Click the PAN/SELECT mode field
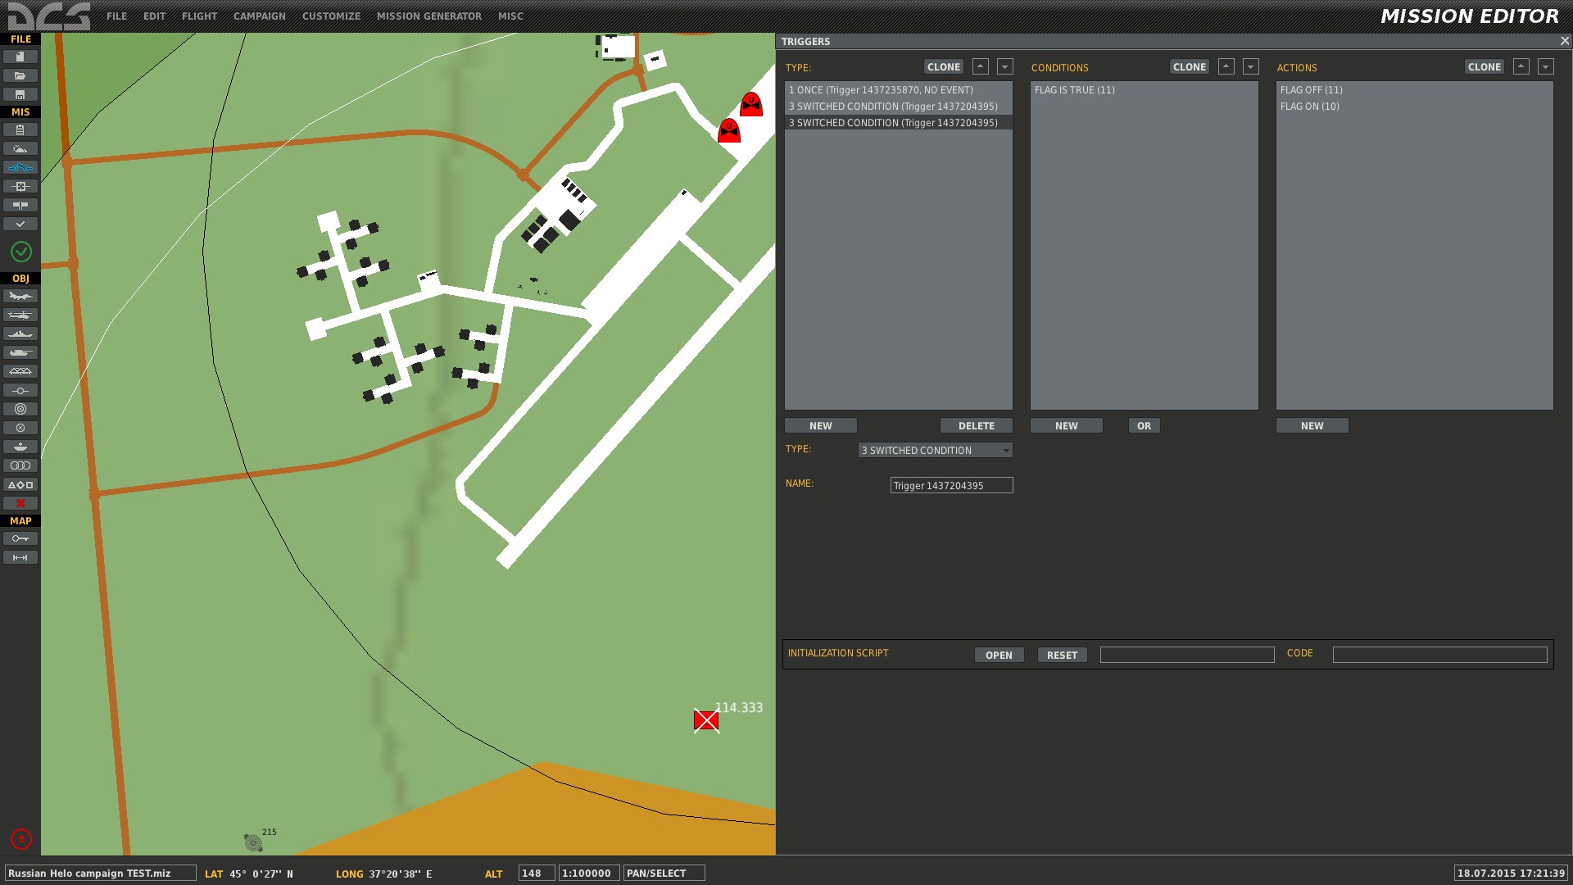The height and width of the screenshot is (885, 1573). [664, 874]
